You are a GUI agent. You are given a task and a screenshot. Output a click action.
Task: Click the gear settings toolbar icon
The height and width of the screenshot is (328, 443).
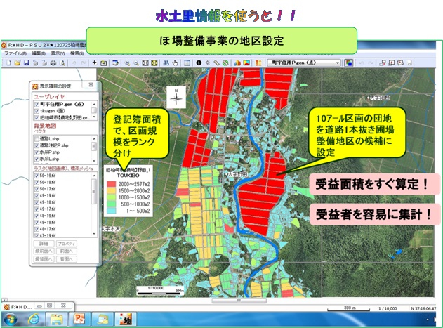[x=208, y=63]
